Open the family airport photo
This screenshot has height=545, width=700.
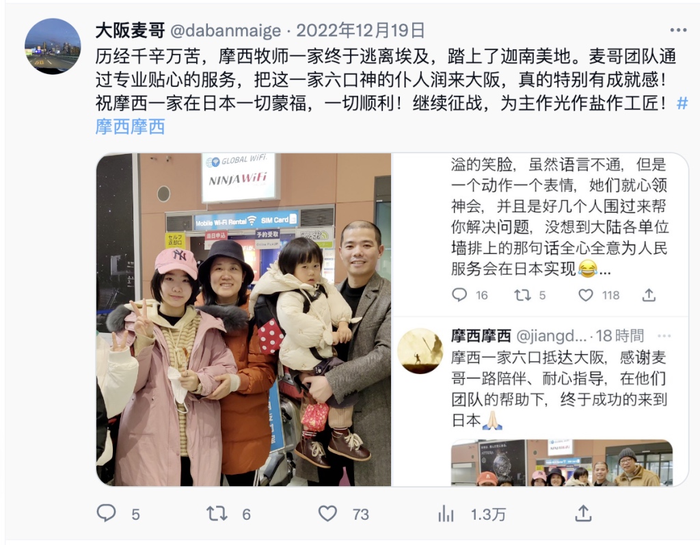pyautogui.click(x=244, y=319)
